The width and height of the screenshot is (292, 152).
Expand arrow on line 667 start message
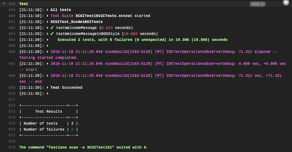click(x=48, y=64)
